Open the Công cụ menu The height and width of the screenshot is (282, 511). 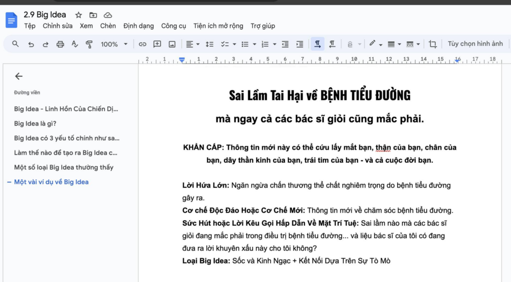(174, 26)
